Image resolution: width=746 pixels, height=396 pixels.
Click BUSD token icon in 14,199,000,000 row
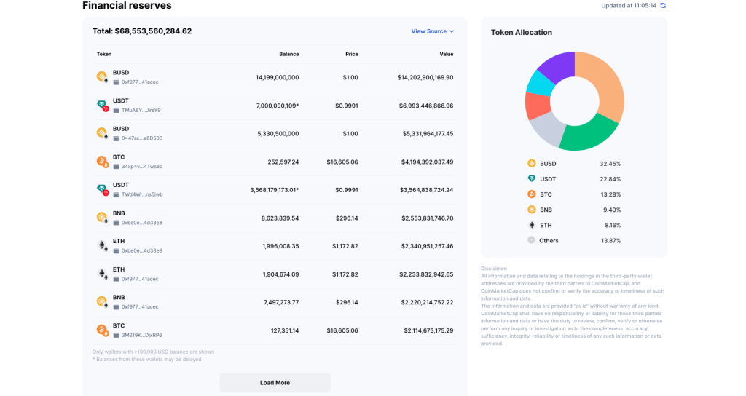pyautogui.click(x=102, y=76)
